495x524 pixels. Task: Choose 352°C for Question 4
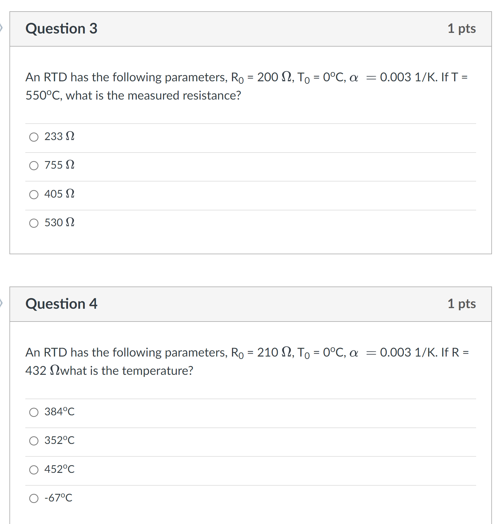click(34, 441)
